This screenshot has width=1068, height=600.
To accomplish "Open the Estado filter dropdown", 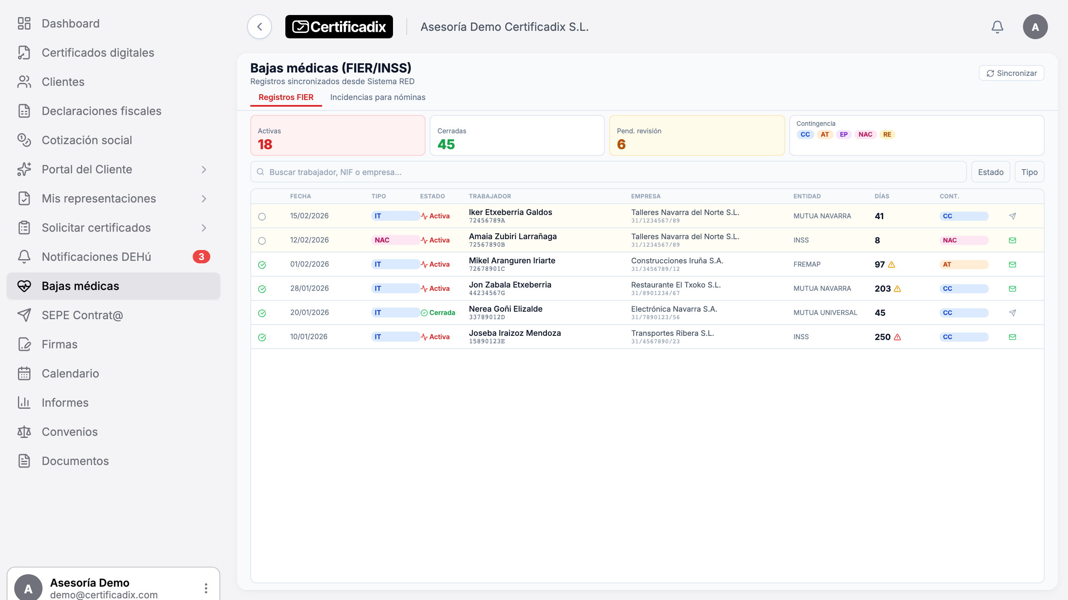I will pos(990,172).
